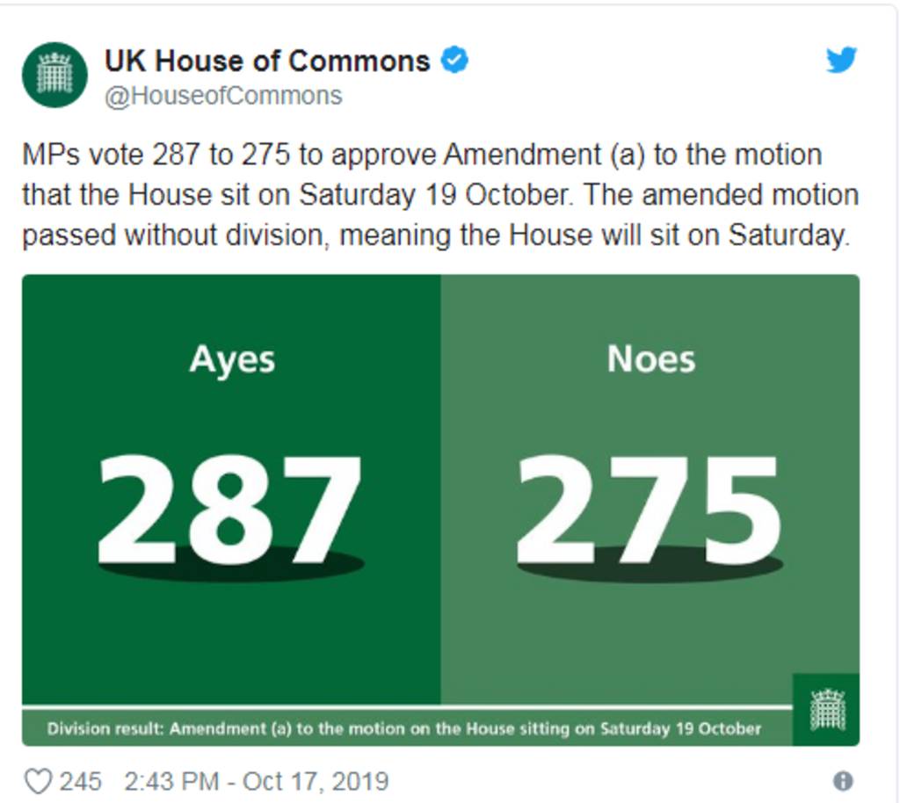Viewport: 900px width, 803px height.
Task: Click the Division result caption bar
Action: (407, 728)
